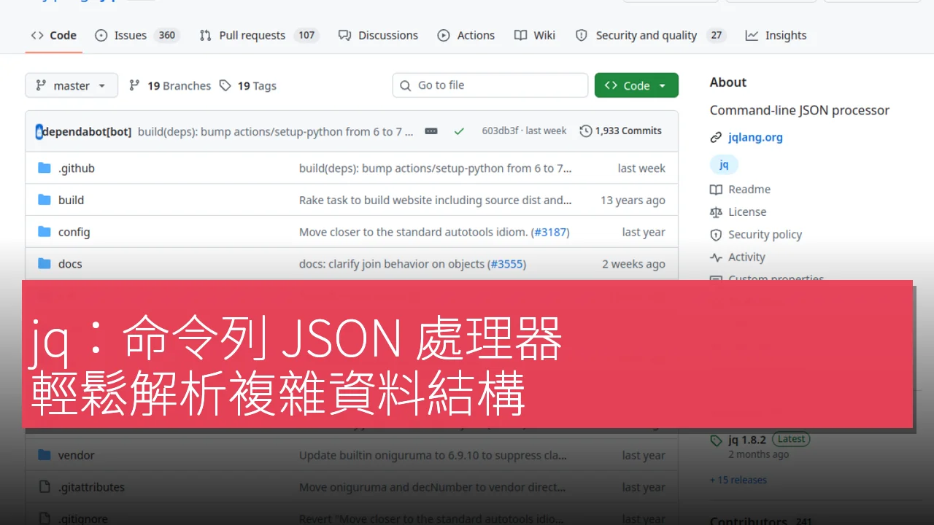The width and height of the screenshot is (934, 525).
Task: Click the tag icon beside 19 Tags
Action: click(x=225, y=85)
